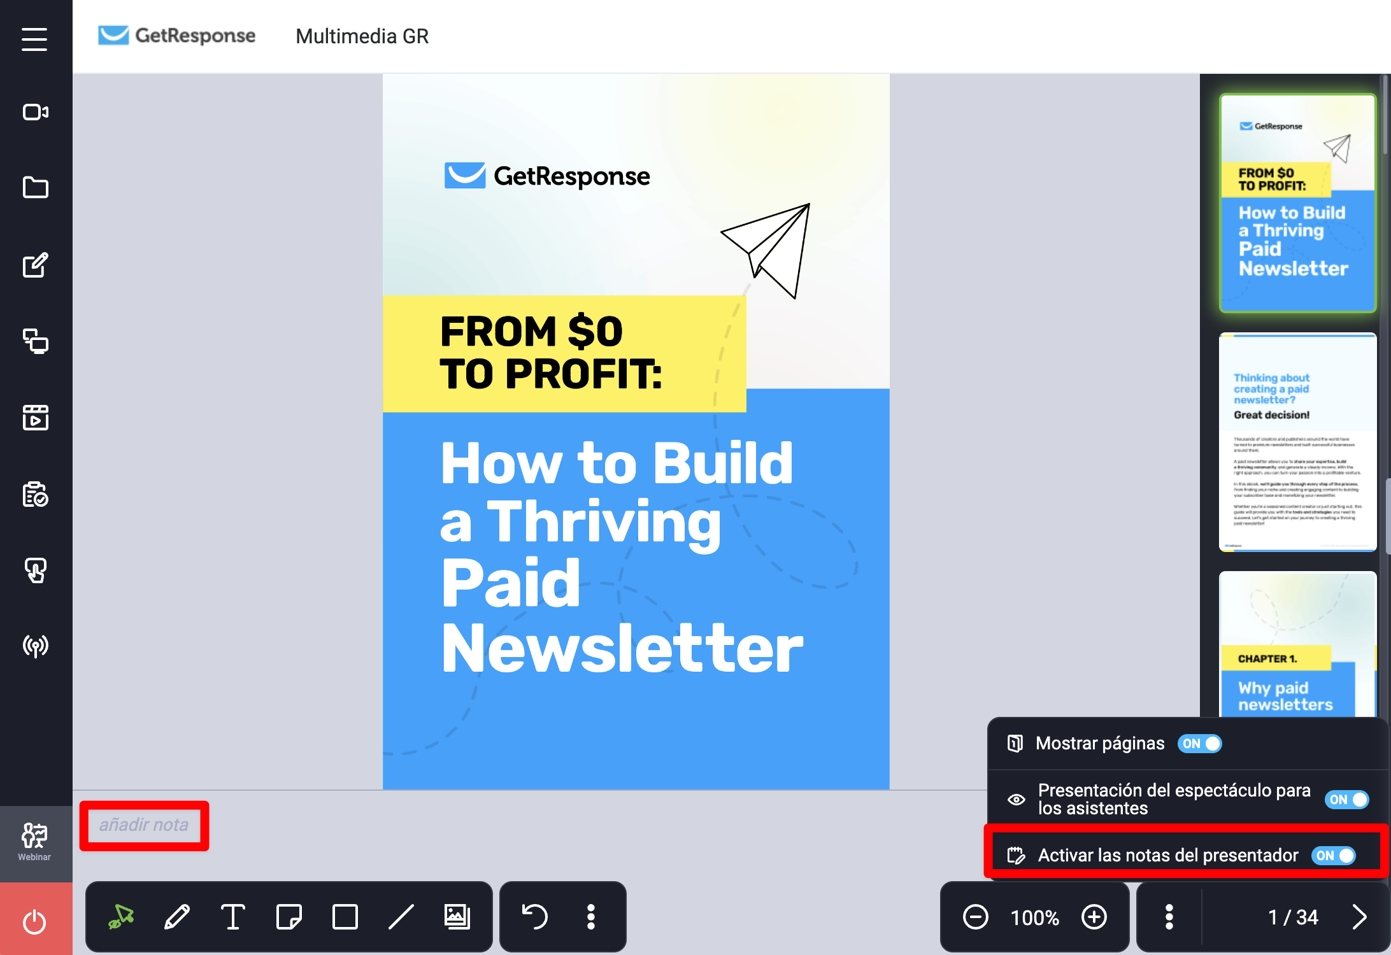Image resolution: width=1391 pixels, height=955 pixels.
Task: Click the Multimedia GR title
Action: [362, 36]
